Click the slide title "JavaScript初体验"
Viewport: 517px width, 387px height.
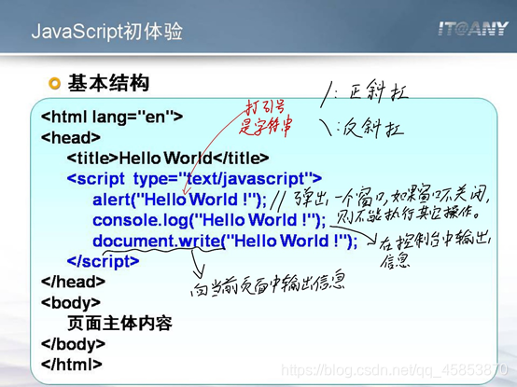click(x=106, y=32)
